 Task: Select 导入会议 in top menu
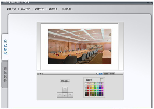pyautogui.click(x=25, y=9)
